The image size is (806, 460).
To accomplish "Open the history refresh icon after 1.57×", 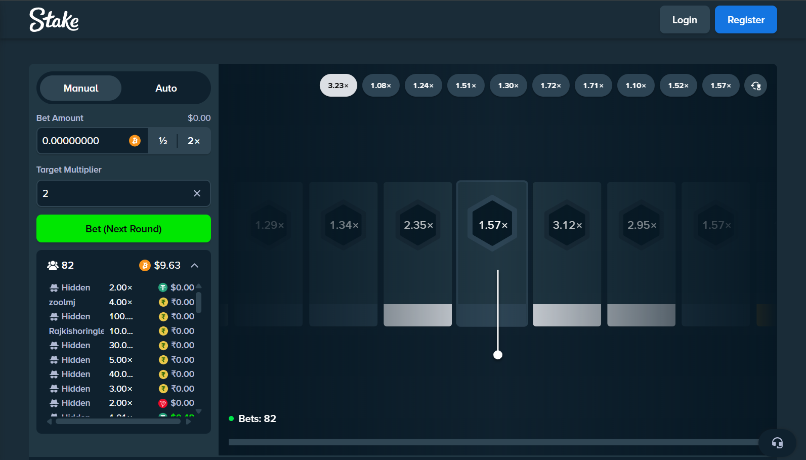I will click(x=755, y=86).
